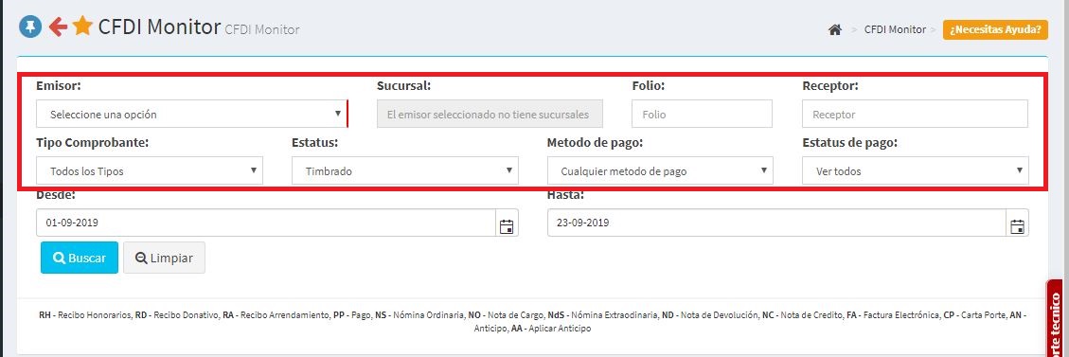Click the CFDI Monitor page title
This screenshot has height=357, width=1069.
tap(159, 27)
